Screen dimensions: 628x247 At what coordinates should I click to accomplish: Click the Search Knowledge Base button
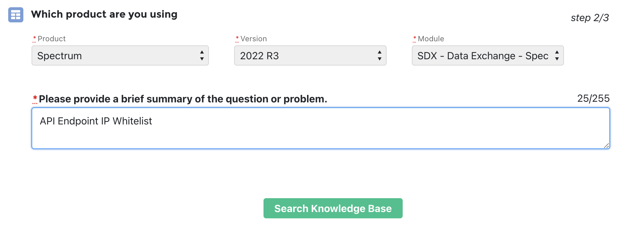[333, 208]
